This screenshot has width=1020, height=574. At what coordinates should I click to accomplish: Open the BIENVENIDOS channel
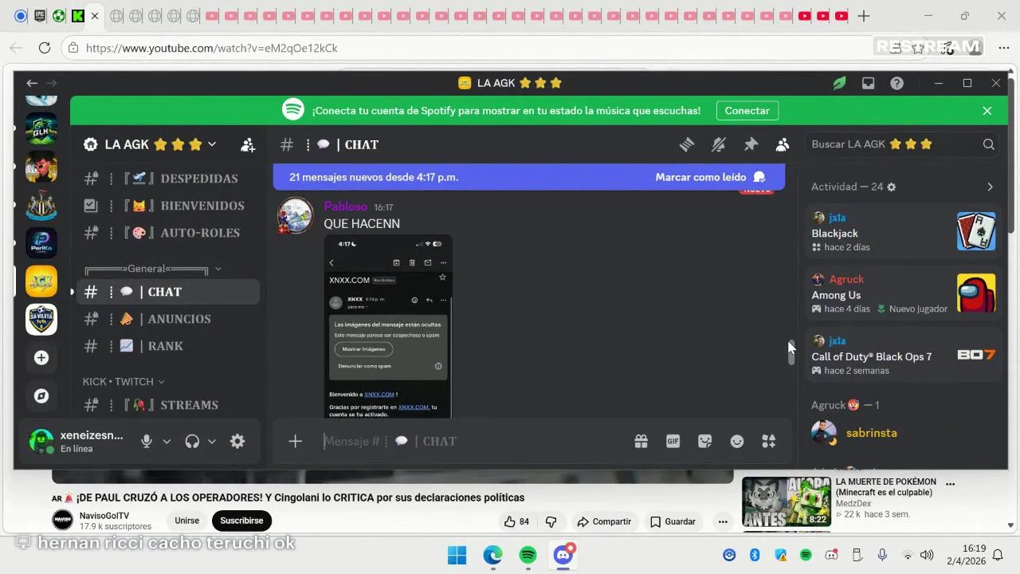pyautogui.click(x=170, y=206)
